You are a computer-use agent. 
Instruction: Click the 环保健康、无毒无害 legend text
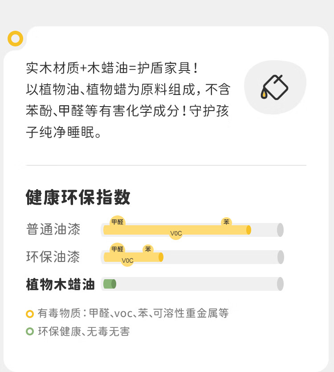pyautogui.click(x=84, y=331)
